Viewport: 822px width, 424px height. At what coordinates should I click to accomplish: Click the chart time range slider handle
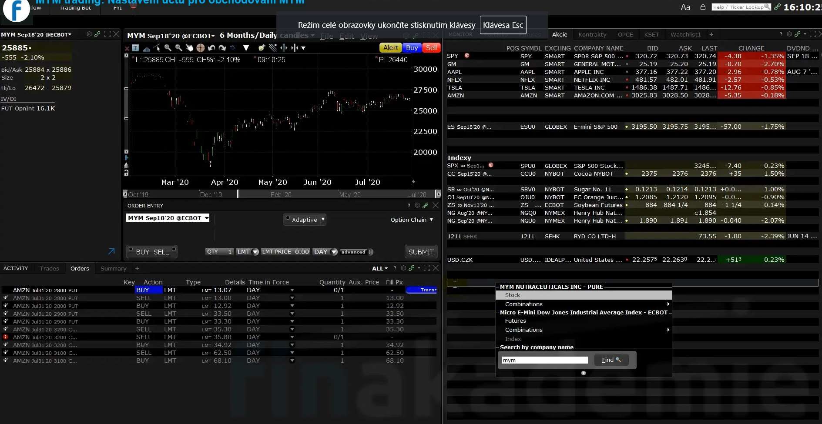(x=238, y=194)
